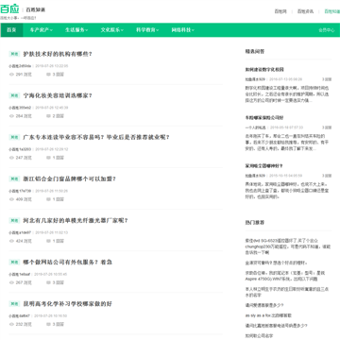The width and height of the screenshot is (340, 340).
Task: Open question 哪个做网站公司有外包服务？着急
Action: click(68, 263)
